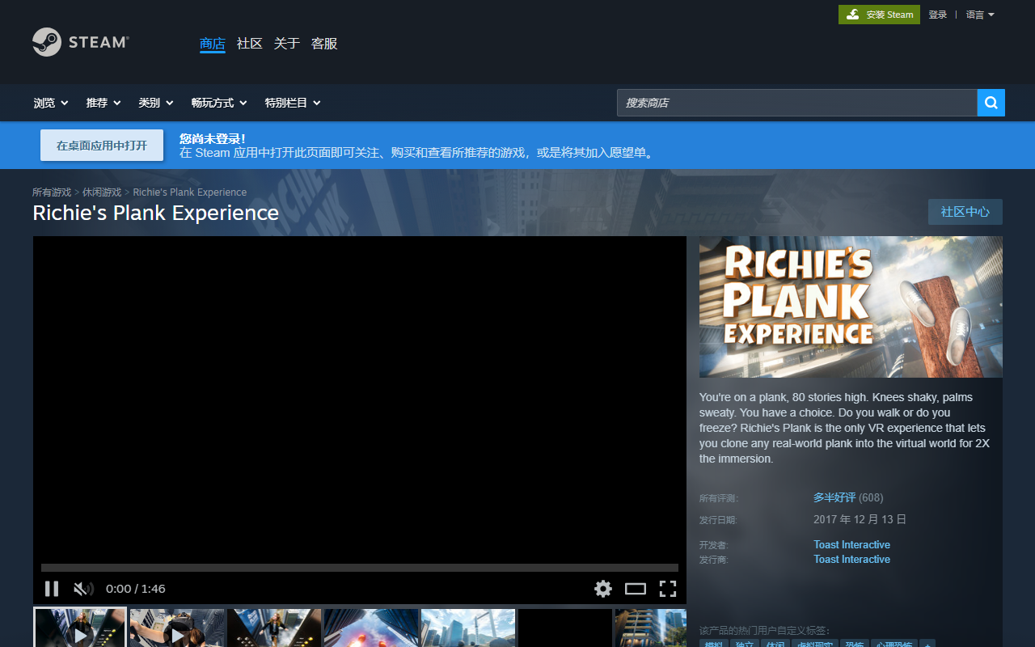This screenshot has width=1035, height=647.
Task: Click the 您尚未登录! notice heading
Action: 213,139
